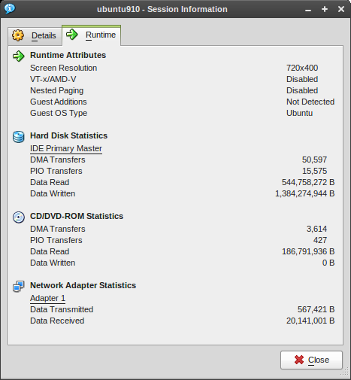The height and width of the screenshot is (380, 351).
Task: Click the Network Adapter Statistics monitors icon
Action: pyautogui.click(x=19, y=287)
